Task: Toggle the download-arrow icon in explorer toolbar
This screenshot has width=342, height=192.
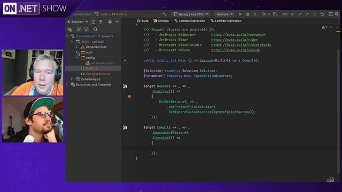Action: point(86,29)
